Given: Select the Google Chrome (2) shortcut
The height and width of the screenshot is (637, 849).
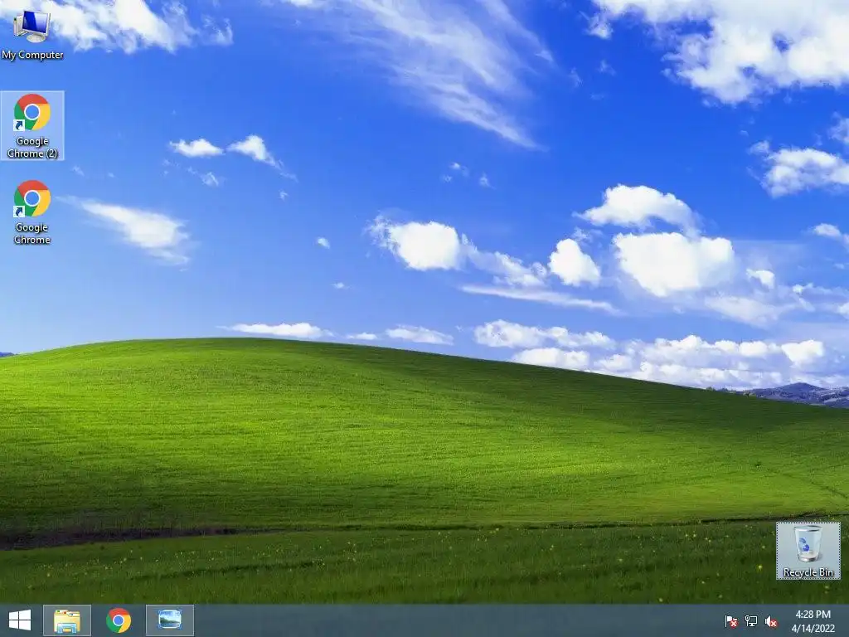Looking at the screenshot, I should pos(32,126).
